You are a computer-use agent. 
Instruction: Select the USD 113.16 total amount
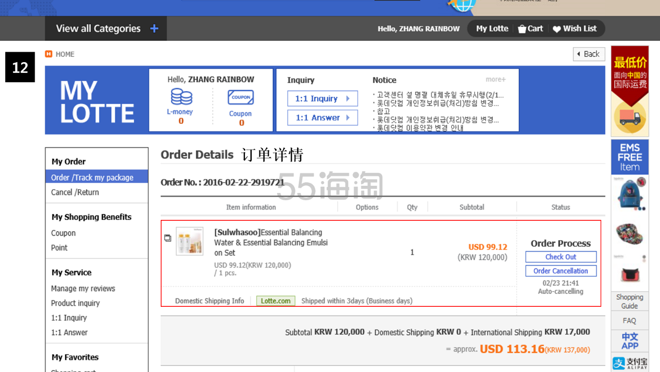coord(512,349)
